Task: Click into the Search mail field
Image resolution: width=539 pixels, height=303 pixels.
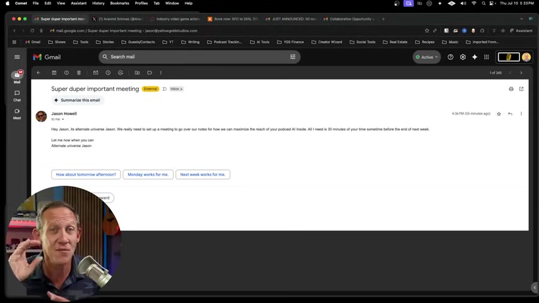Action: pos(189,57)
